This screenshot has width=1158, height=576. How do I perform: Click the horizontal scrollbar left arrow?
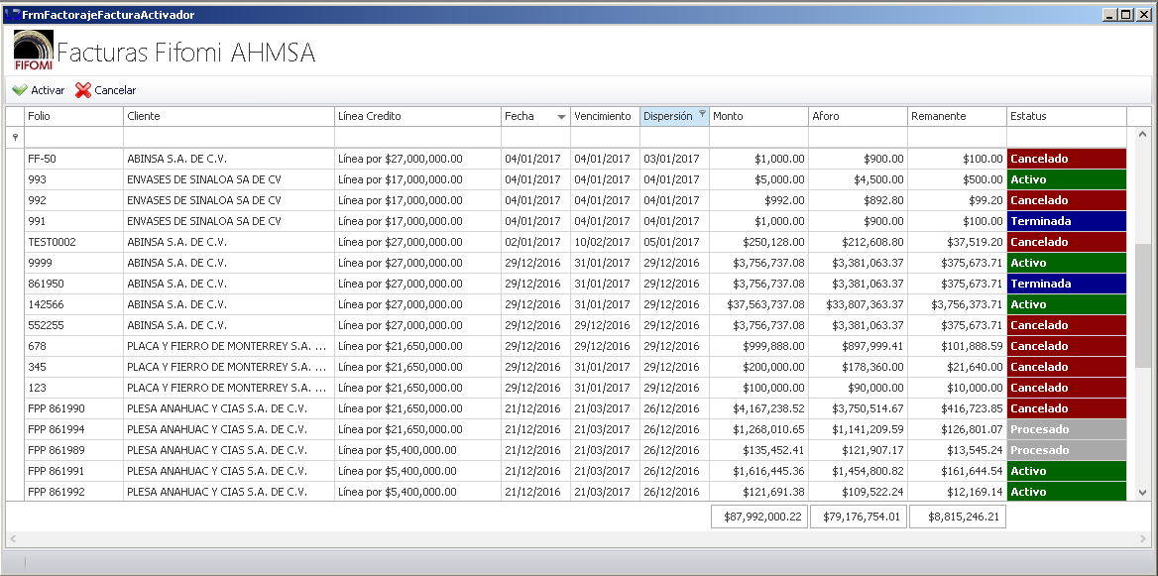pos(13,539)
